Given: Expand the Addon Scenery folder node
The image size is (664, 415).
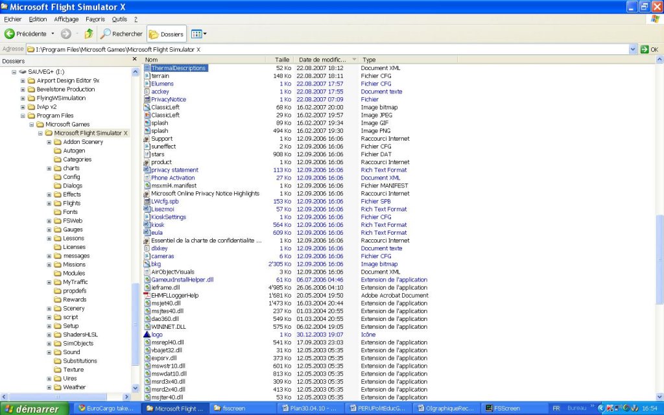Looking at the screenshot, I should [x=49, y=142].
